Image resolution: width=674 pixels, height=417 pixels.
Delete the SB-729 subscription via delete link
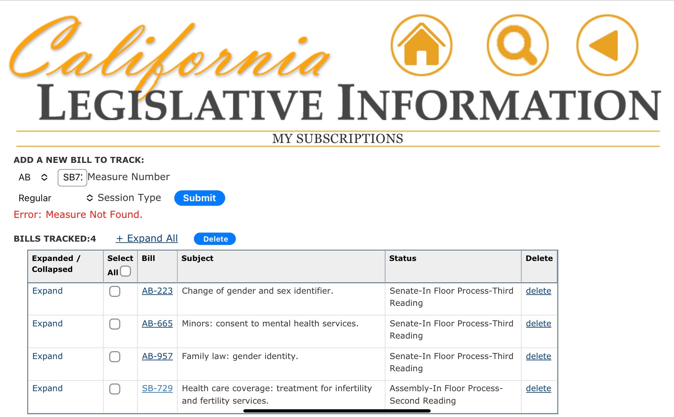pos(538,388)
